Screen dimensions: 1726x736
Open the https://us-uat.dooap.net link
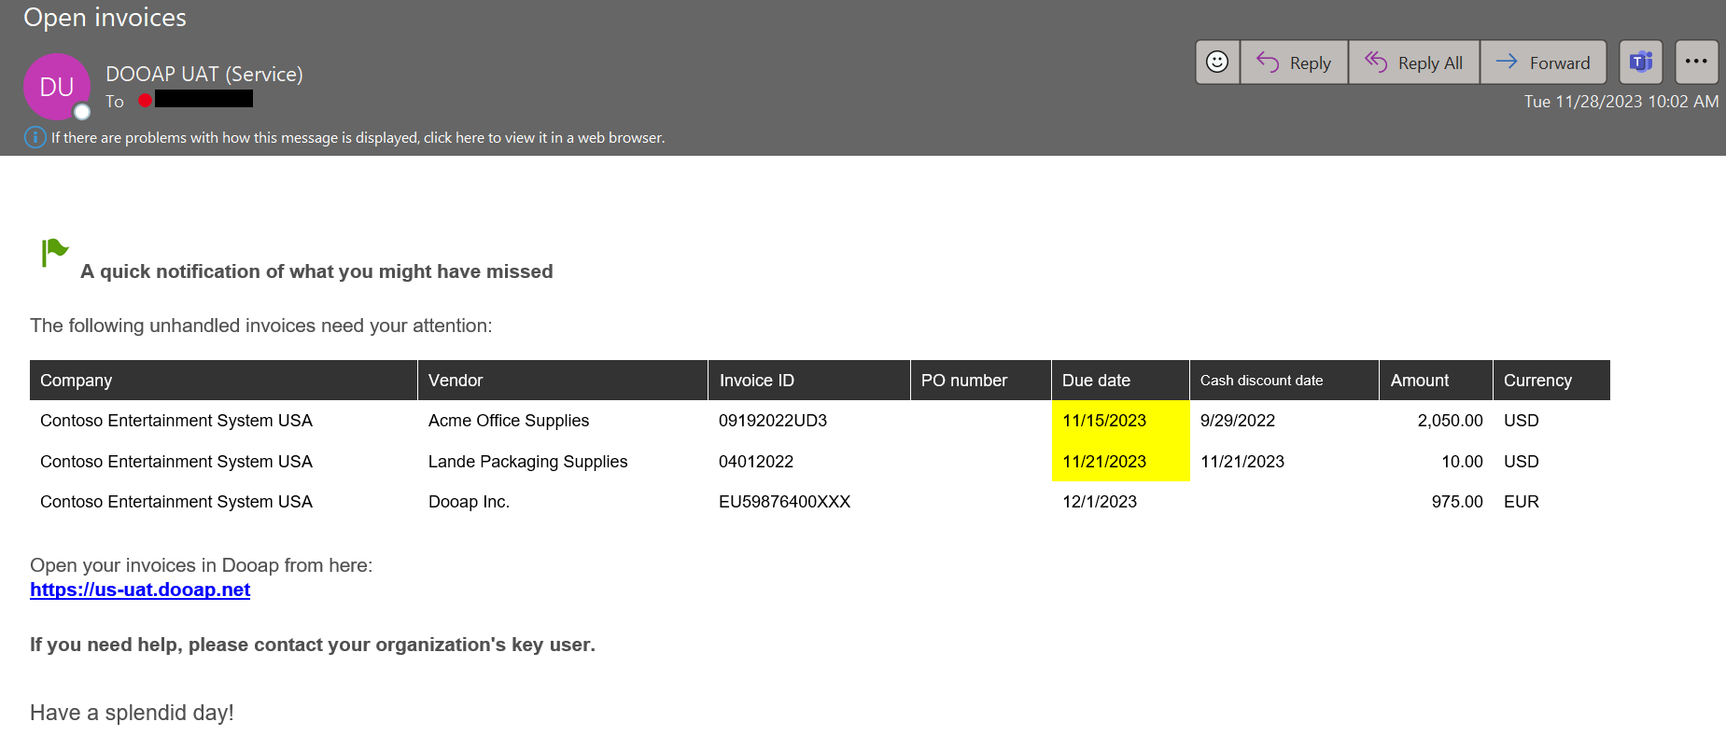coord(140,590)
